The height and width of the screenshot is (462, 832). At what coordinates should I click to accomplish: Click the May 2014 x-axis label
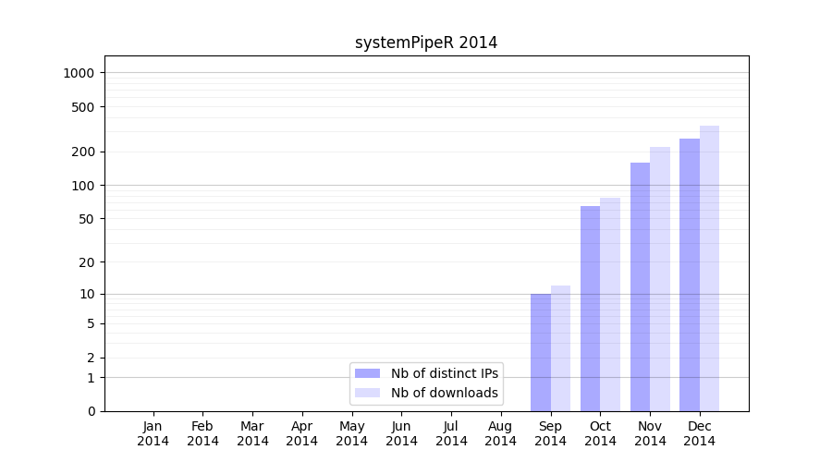352,433
